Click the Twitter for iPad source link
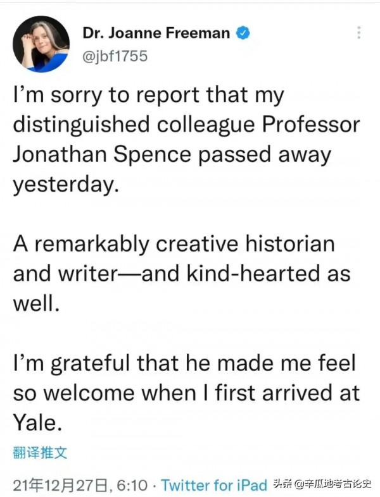Image resolution: width=380 pixels, height=497 pixels. point(214,485)
